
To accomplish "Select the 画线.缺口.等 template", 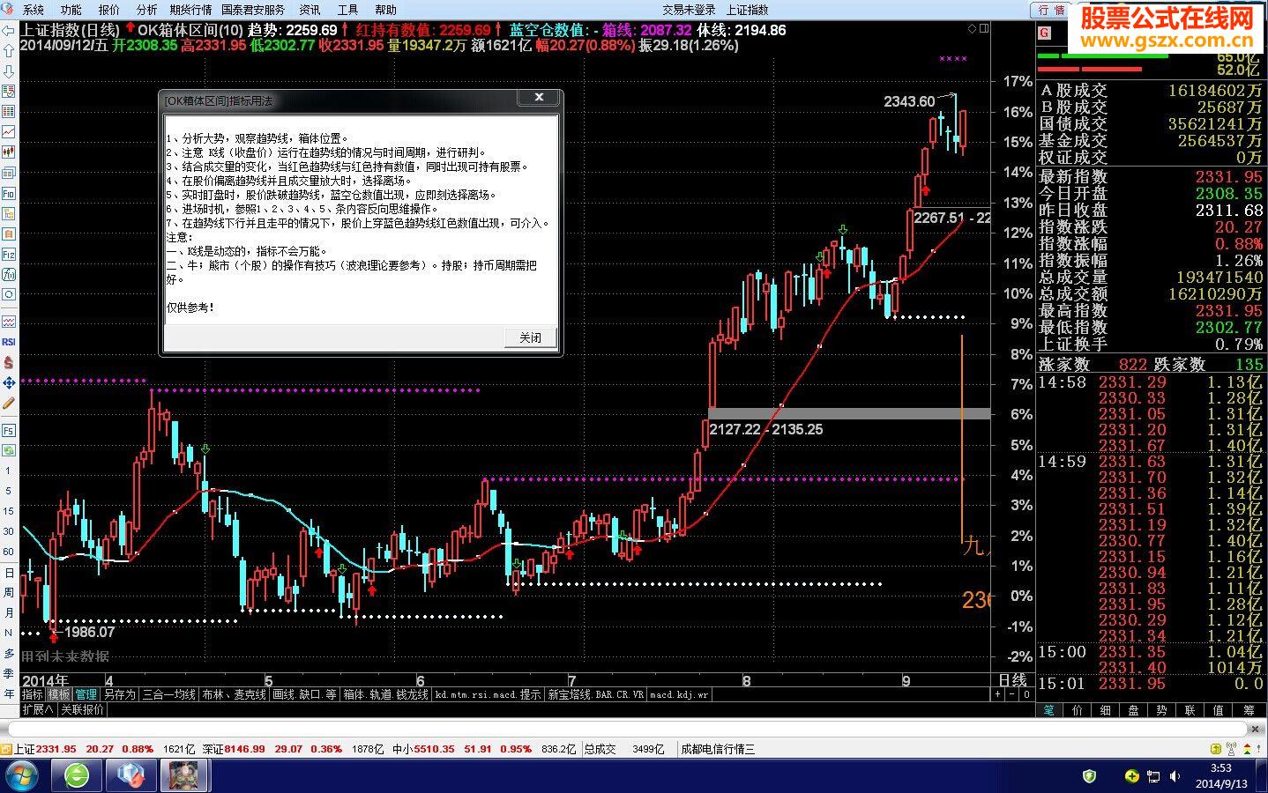I will click(x=304, y=694).
